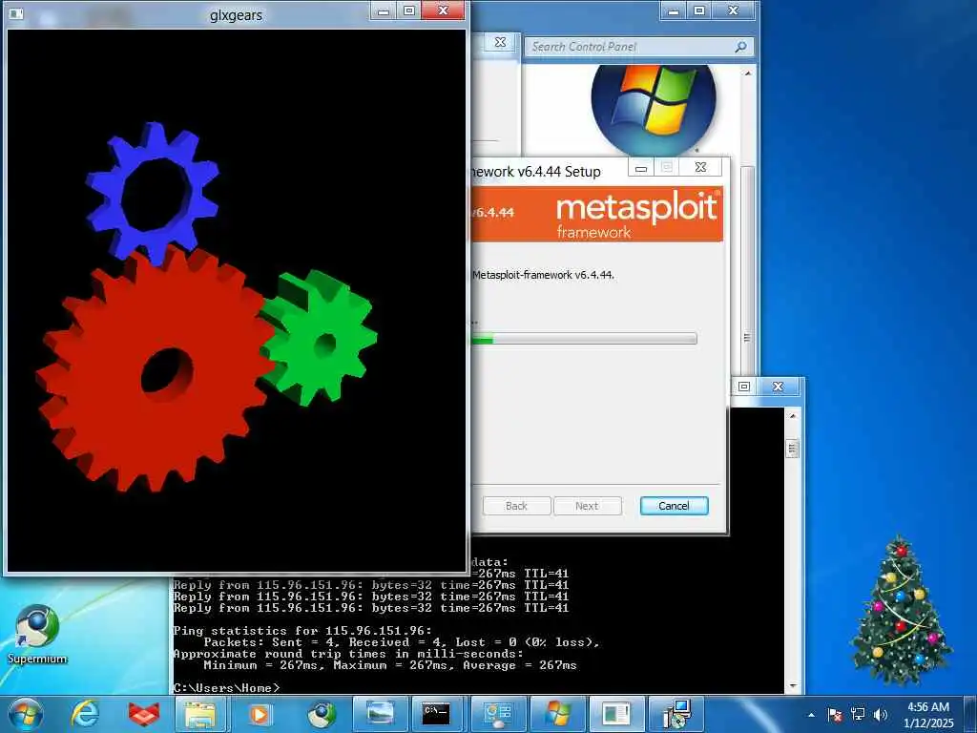
Task: Switch to Windows flag taskbar window
Action: click(x=556, y=714)
